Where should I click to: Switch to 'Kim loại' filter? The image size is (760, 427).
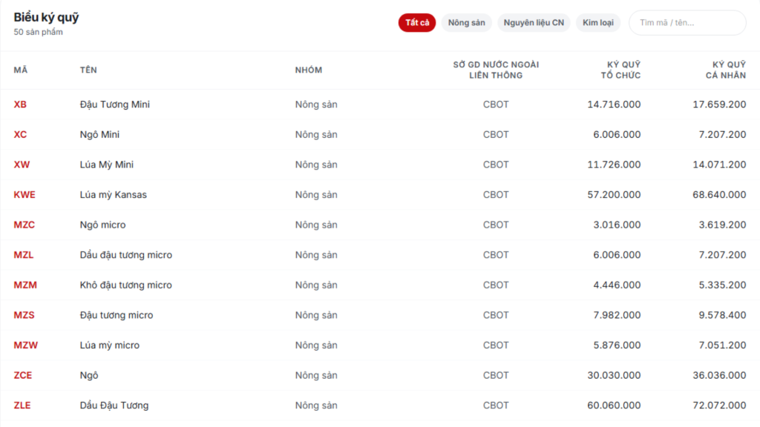pyautogui.click(x=597, y=23)
